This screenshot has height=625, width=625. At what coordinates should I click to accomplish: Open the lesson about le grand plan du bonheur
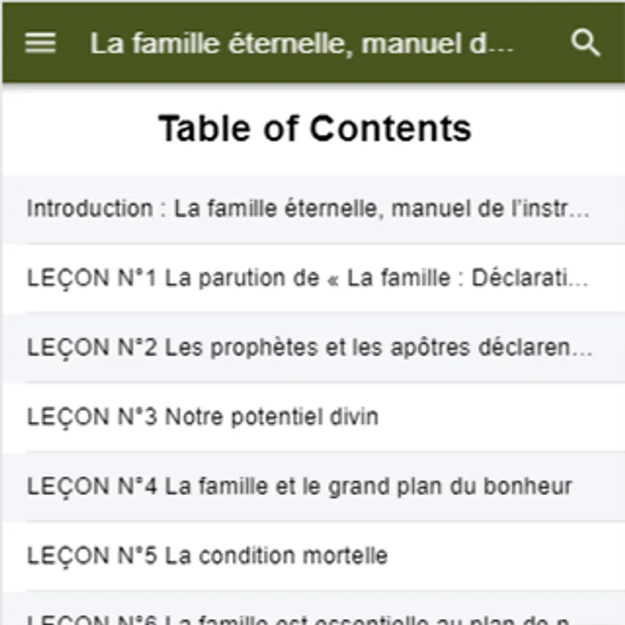[299, 487]
